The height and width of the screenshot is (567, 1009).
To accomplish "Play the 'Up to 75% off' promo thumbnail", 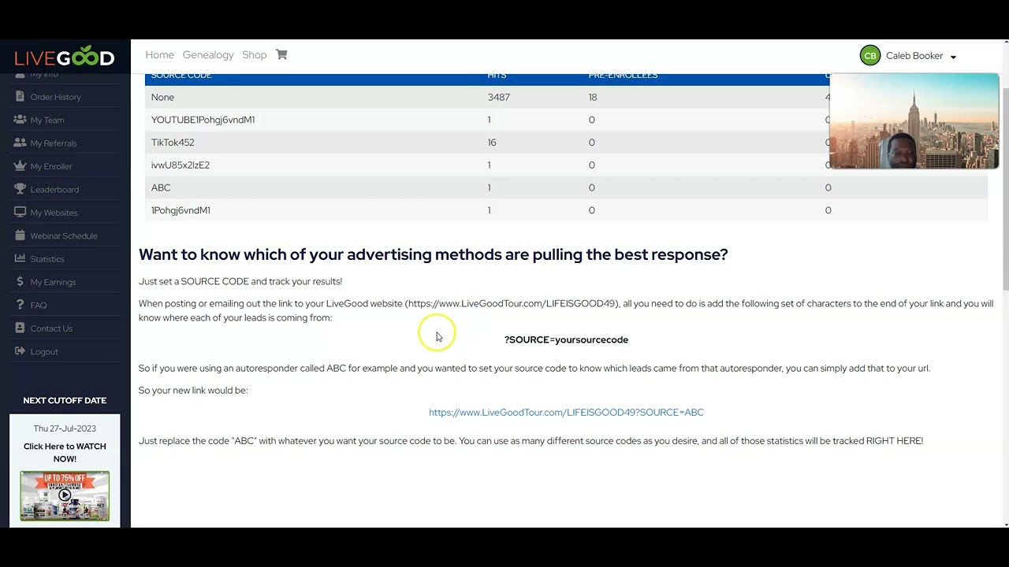I will tap(65, 495).
